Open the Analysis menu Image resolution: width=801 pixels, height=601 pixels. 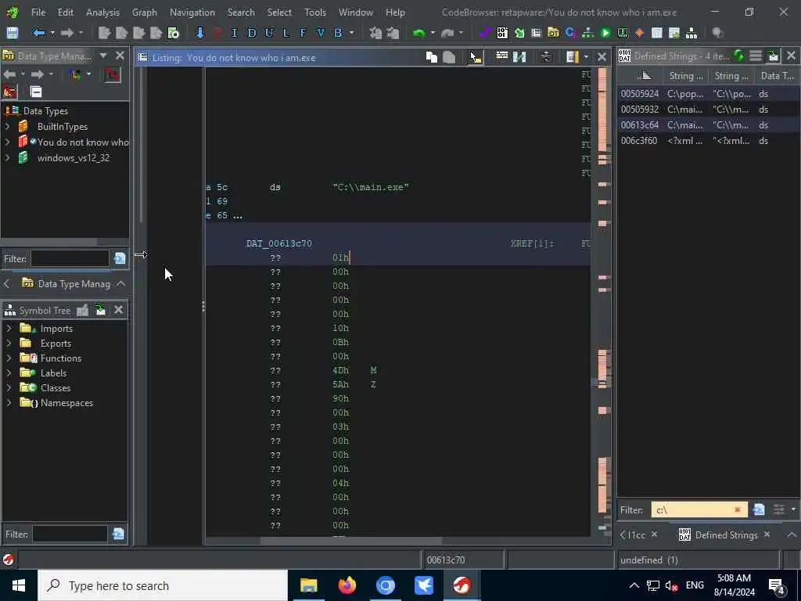coord(102,13)
